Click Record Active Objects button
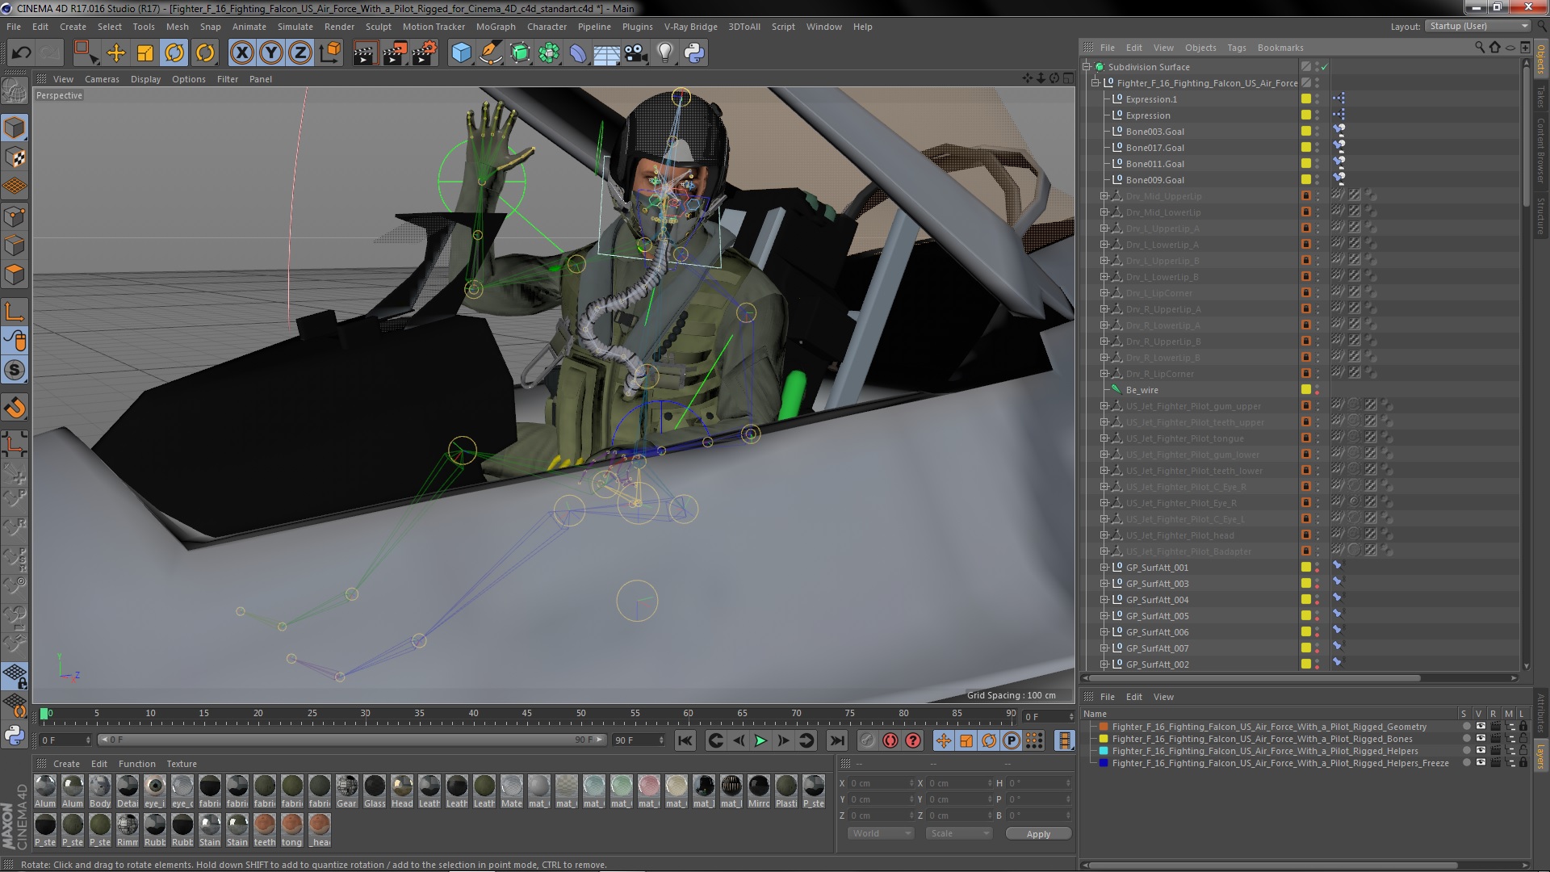The width and height of the screenshot is (1550, 872). 867,740
